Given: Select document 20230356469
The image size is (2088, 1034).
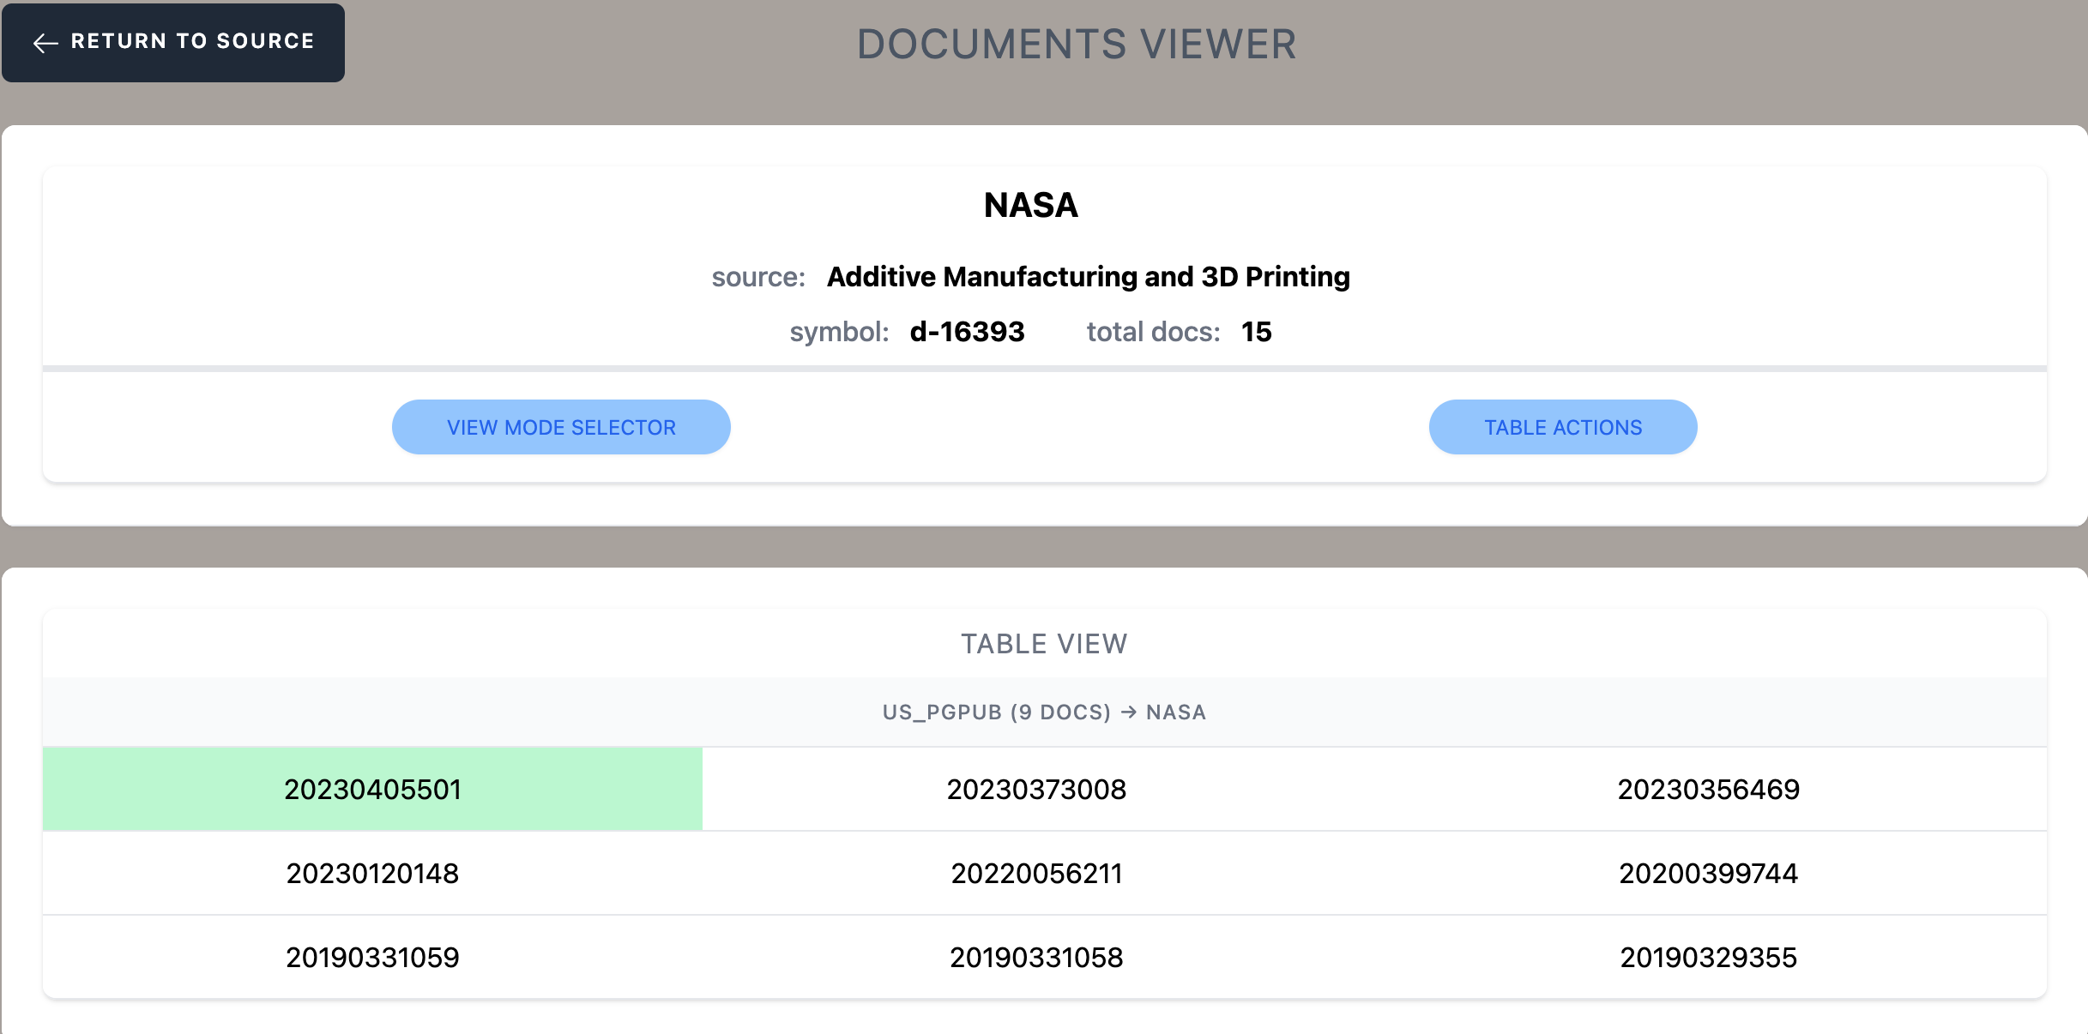Looking at the screenshot, I should click(1709, 788).
